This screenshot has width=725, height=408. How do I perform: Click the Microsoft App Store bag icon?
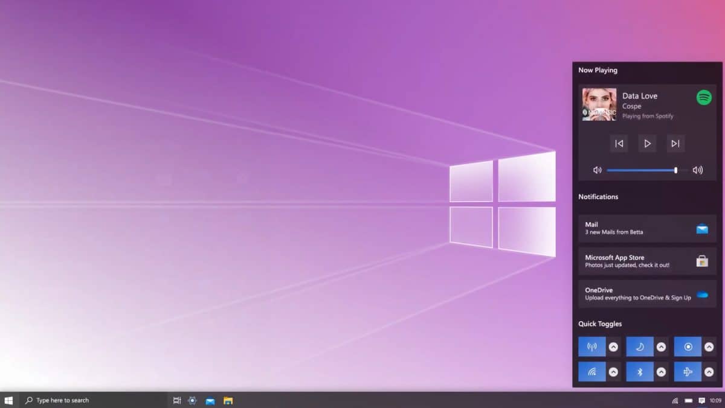click(x=702, y=261)
